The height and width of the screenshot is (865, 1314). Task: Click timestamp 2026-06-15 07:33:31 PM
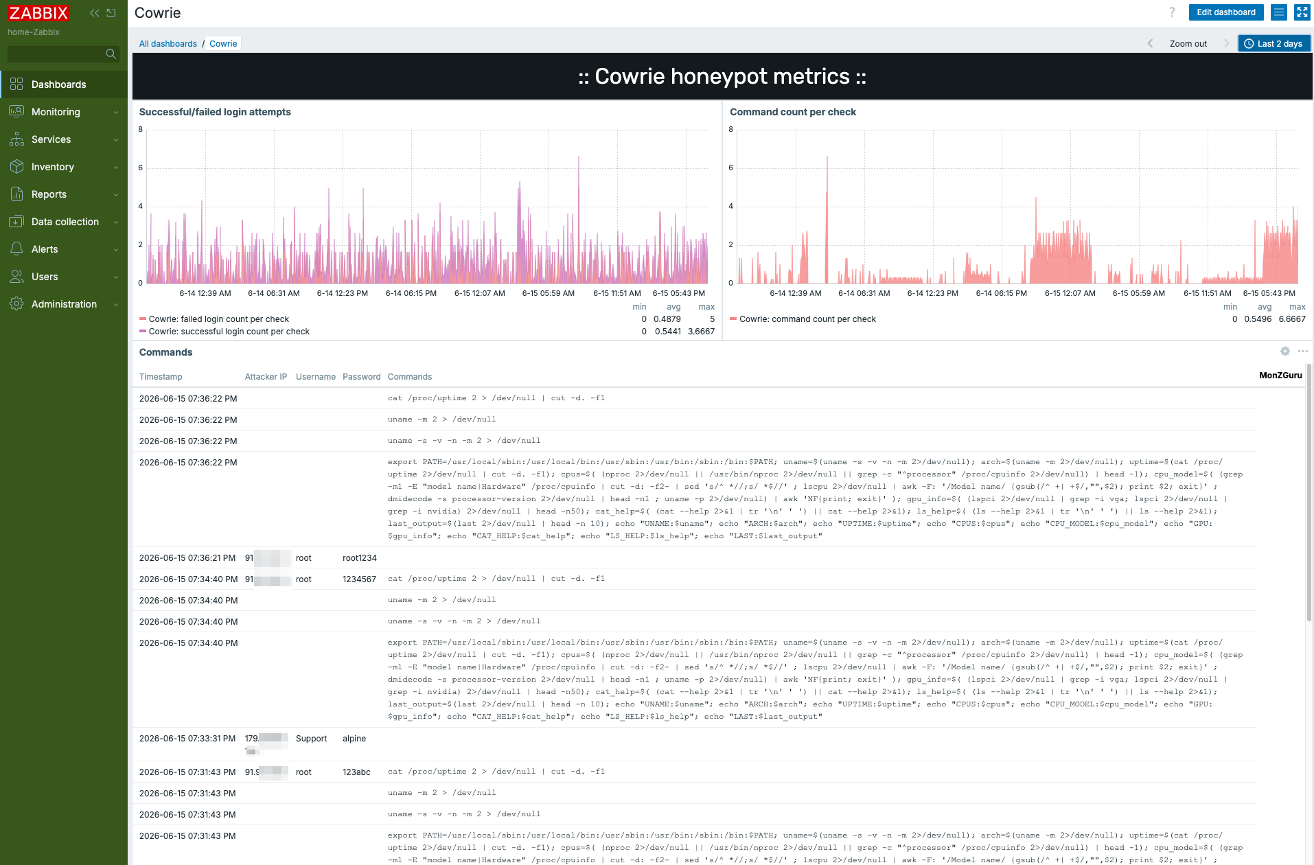click(187, 739)
